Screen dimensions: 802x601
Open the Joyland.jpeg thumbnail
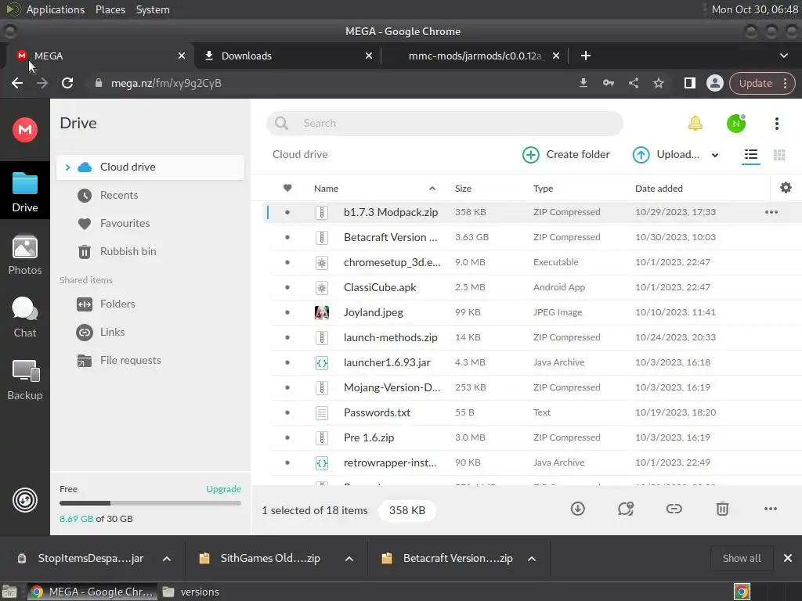click(322, 312)
